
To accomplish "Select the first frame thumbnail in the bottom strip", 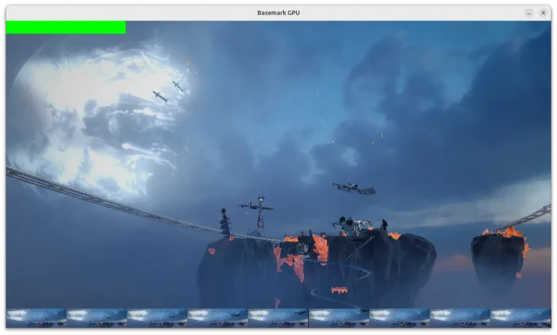I will coord(37,318).
